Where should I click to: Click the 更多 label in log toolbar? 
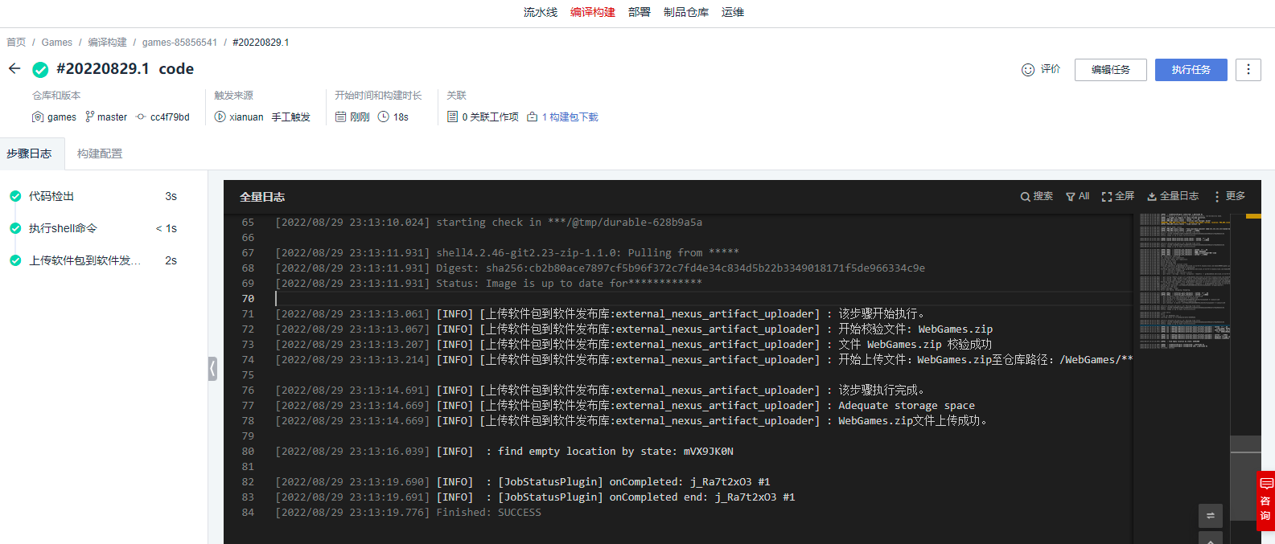pos(1236,196)
